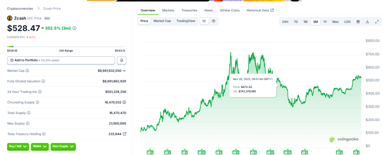
Task: Switch chart to Market Cap mode
Action: click(x=162, y=21)
